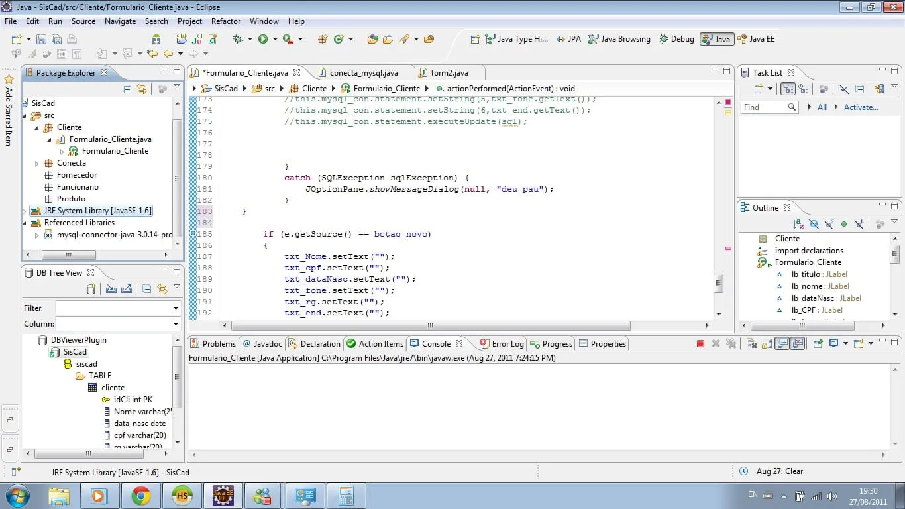Click the Save floppy disk icon
Screen dimensions: 905x509
pos(41,39)
